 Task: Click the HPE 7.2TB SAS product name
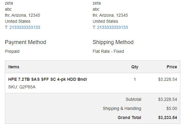(x=48, y=79)
